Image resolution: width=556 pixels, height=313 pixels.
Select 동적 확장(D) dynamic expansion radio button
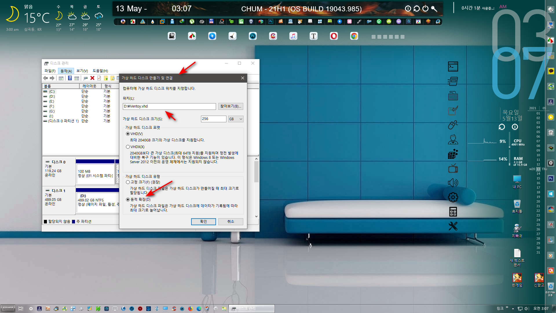pos(128,200)
